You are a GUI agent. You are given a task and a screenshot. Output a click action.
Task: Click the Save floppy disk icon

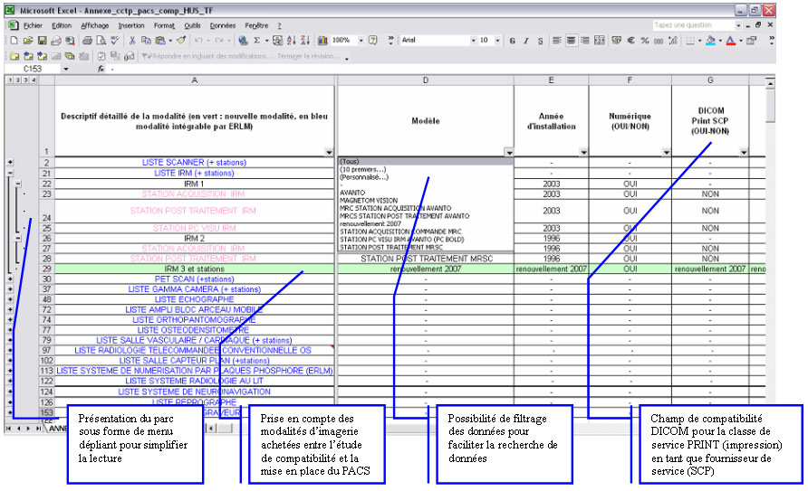coord(43,40)
